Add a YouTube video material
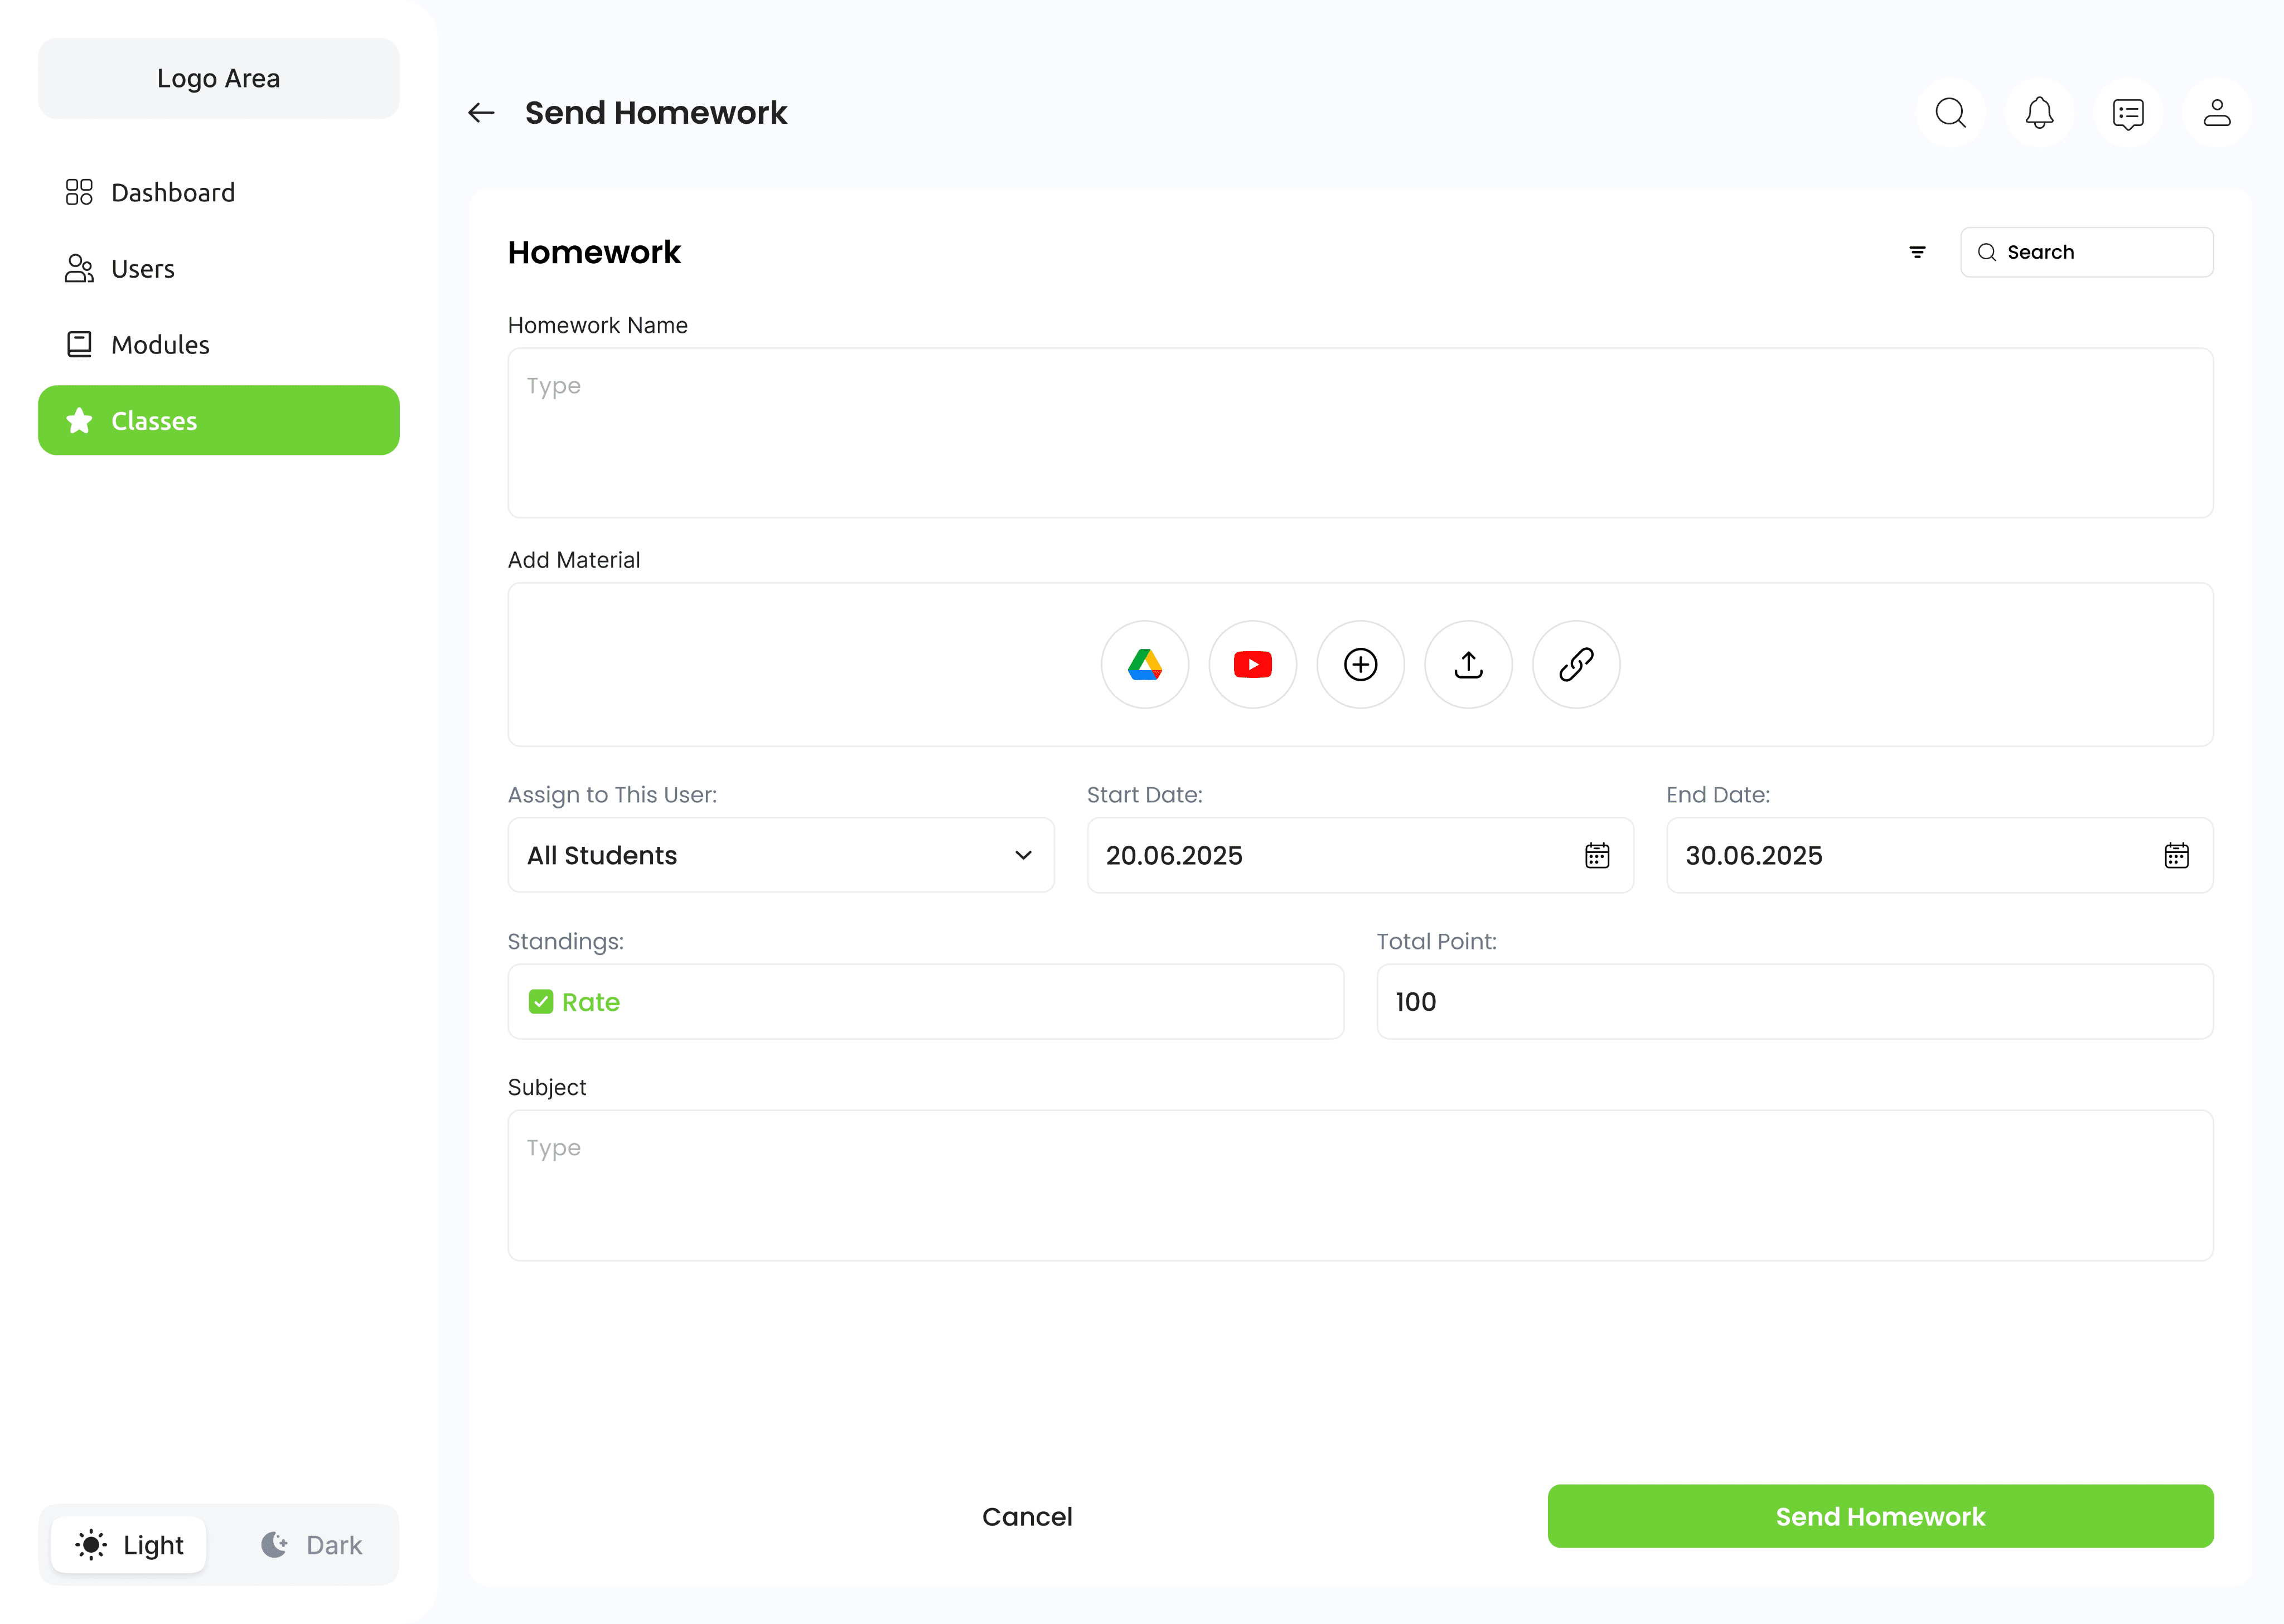 tap(1252, 665)
